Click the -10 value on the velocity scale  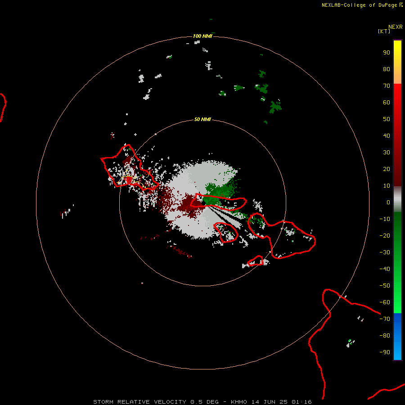tap(385, 219)
